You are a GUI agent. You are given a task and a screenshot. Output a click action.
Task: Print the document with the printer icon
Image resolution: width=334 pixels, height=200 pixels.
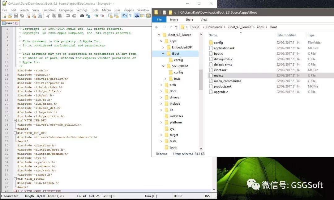[40, 16]
